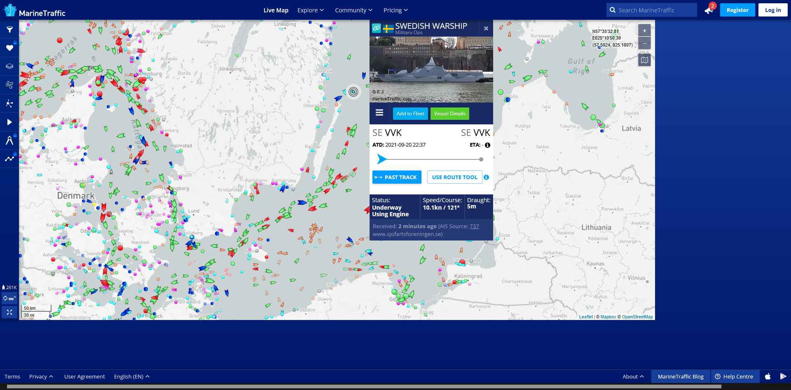Expand the Pricing dropdown menu

[x=395, y=10]
